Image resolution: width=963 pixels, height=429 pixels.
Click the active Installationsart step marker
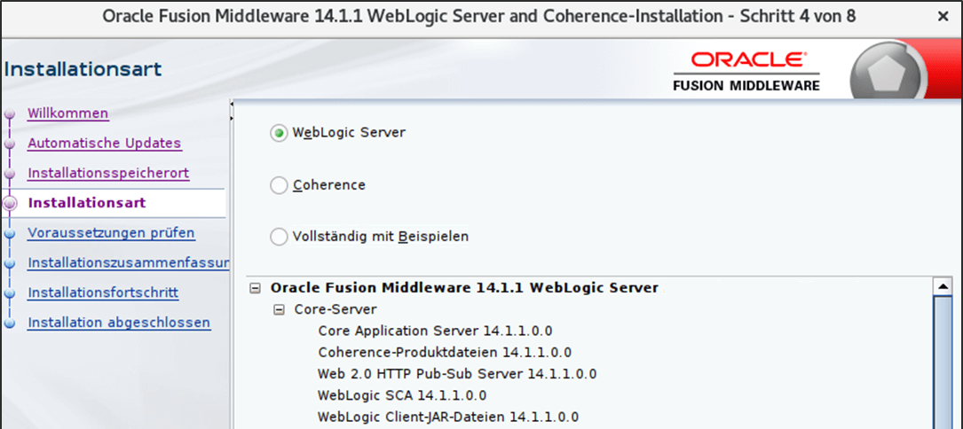point(9,204)
